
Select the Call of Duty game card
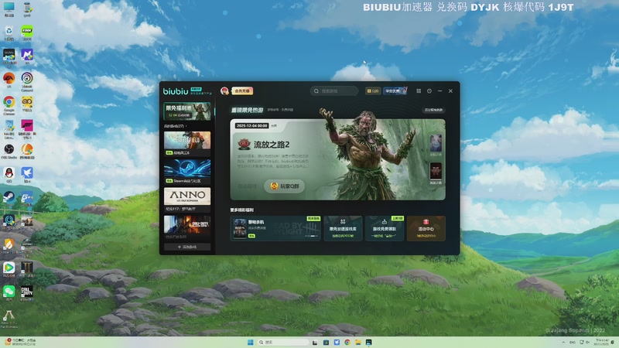(187, 227)
